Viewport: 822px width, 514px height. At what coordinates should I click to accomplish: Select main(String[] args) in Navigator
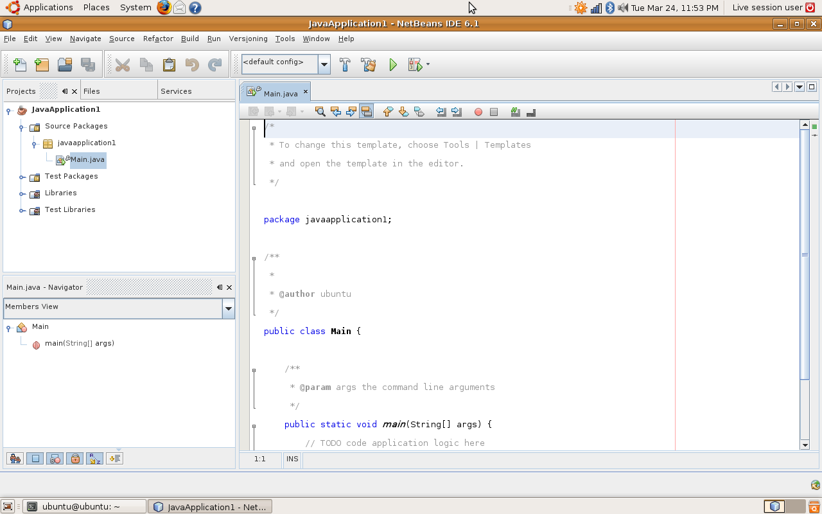point(79,343)
